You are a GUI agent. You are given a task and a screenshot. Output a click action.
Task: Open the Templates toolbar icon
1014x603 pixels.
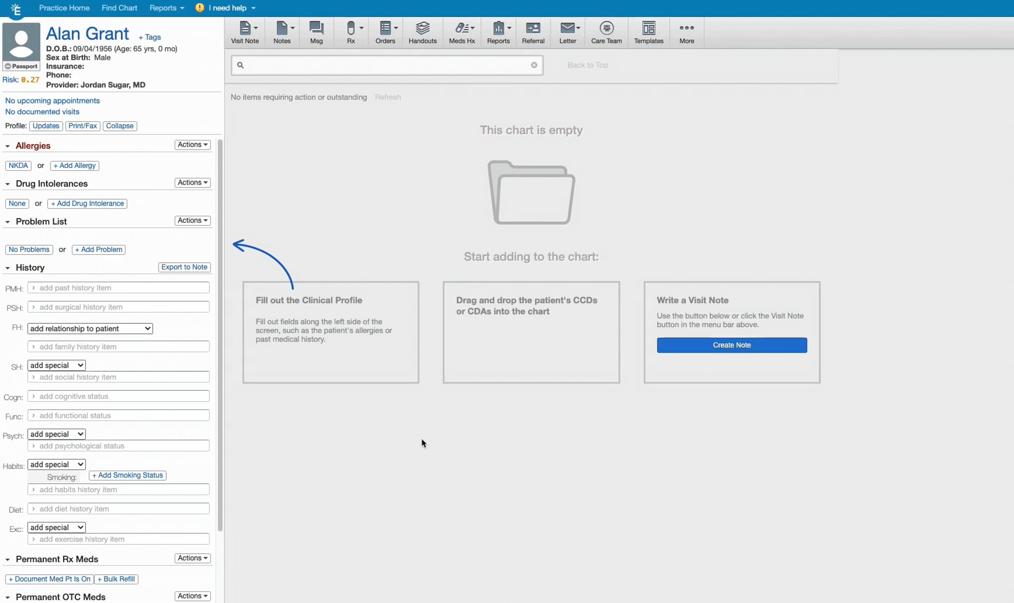[x=649, y=32]
